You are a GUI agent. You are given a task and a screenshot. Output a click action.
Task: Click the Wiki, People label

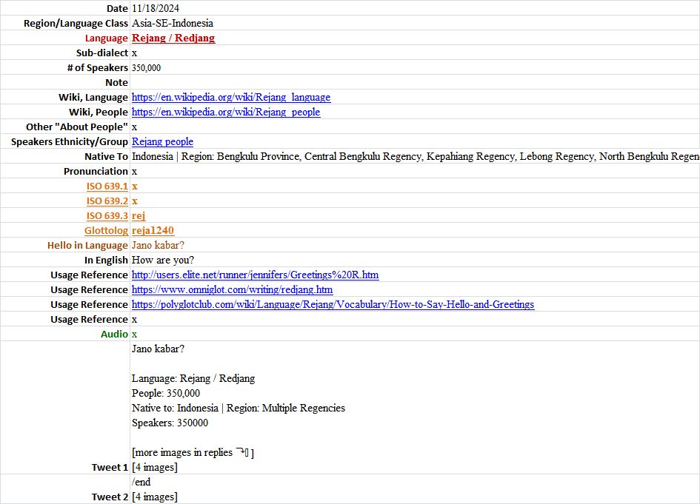(x=99, y=112)
